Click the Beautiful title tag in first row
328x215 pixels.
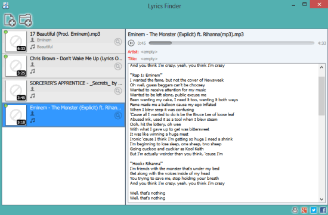pos(45,47)
